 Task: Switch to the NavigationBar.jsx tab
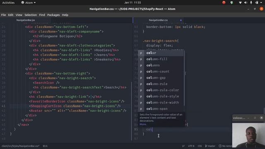(x=26, y=20)
